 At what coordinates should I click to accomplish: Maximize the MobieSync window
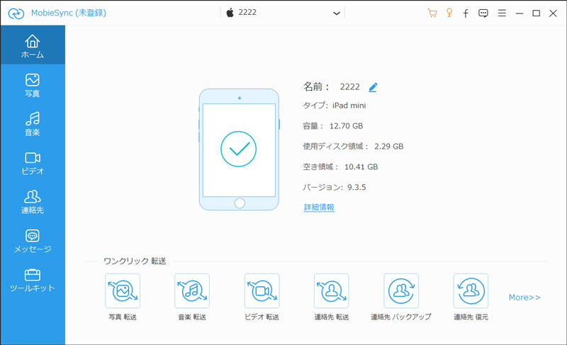[537, 13]
